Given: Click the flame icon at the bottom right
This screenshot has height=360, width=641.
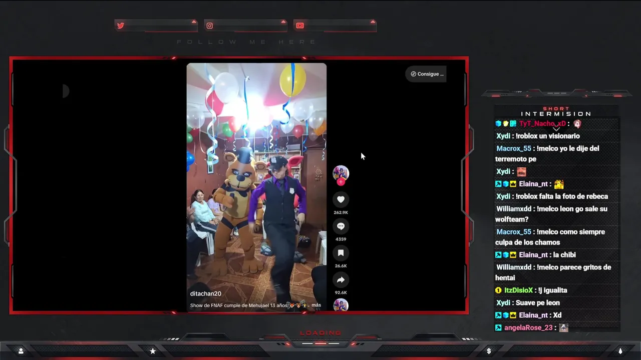Looking at the screenshot, I should click(620, 351).
